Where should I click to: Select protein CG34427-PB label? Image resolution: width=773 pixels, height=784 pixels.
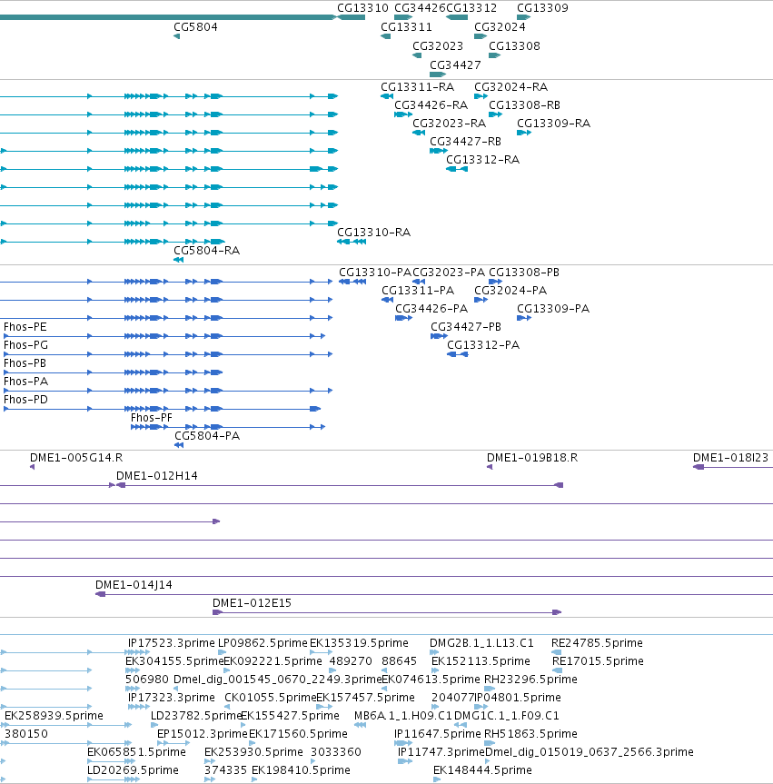coord(466,327)
